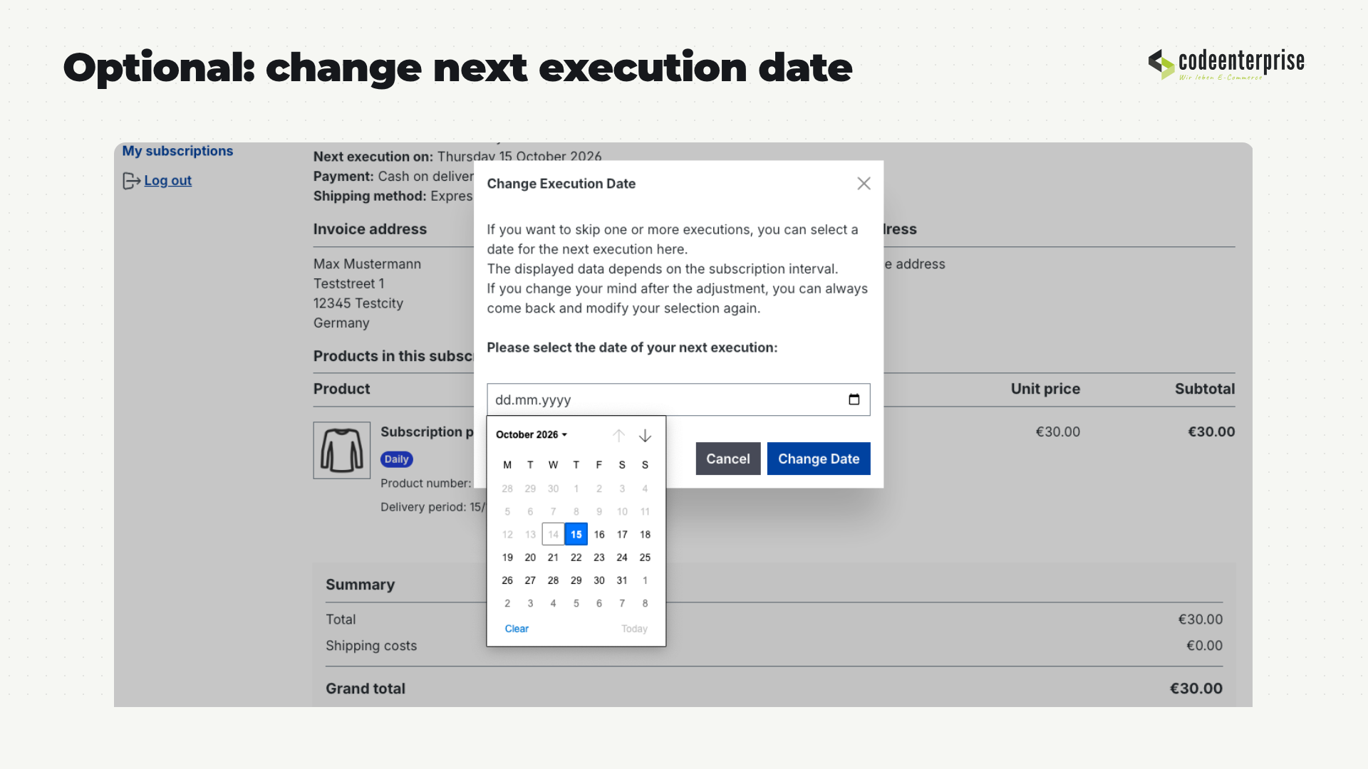Click Max Mustermann name text
The image size is (1368, 769).
coord(367,264)
